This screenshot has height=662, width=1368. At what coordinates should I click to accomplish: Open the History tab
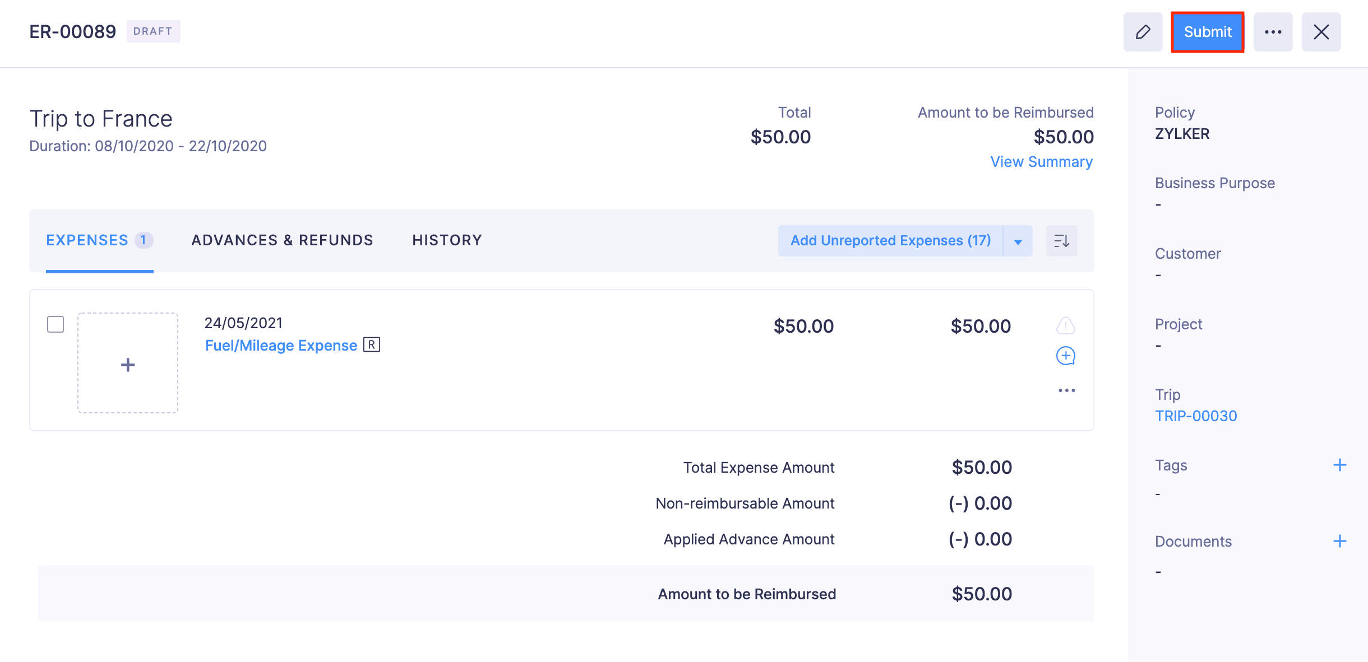447,240
